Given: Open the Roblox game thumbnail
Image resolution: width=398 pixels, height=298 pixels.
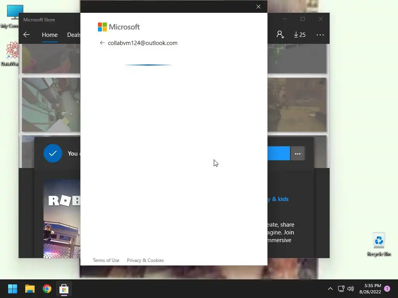Looking at the screenshot, I should (x=62, y=218).
